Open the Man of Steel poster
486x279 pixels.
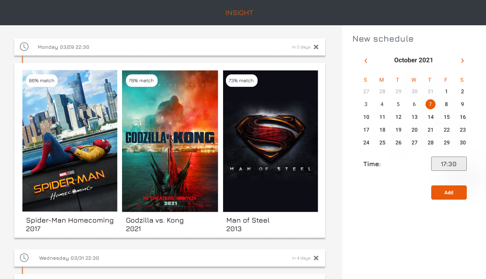(270, 141)
